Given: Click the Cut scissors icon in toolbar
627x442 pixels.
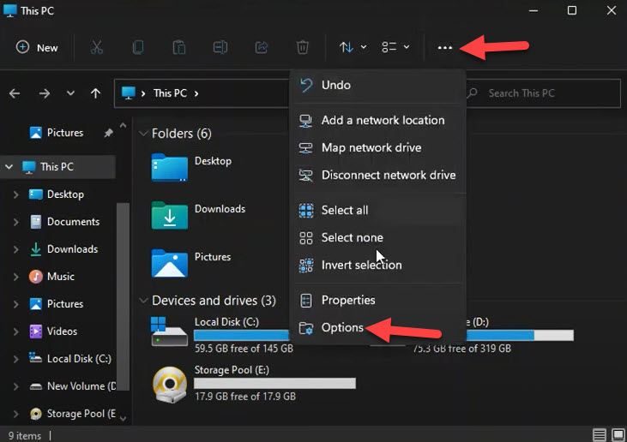Looking at the screenshot, I should (x=97, y=47).
